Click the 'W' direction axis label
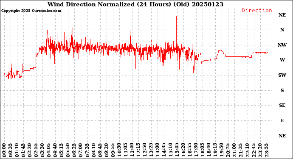The image size is (293, 159). (282, 60)
